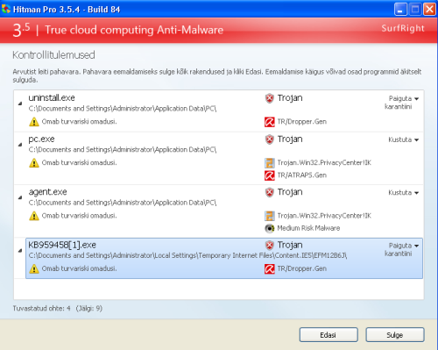Image resolution: width=438 pixels, height=350 pixels.
Task: Click the Sulge button
Action: click(x=395, y=335)
